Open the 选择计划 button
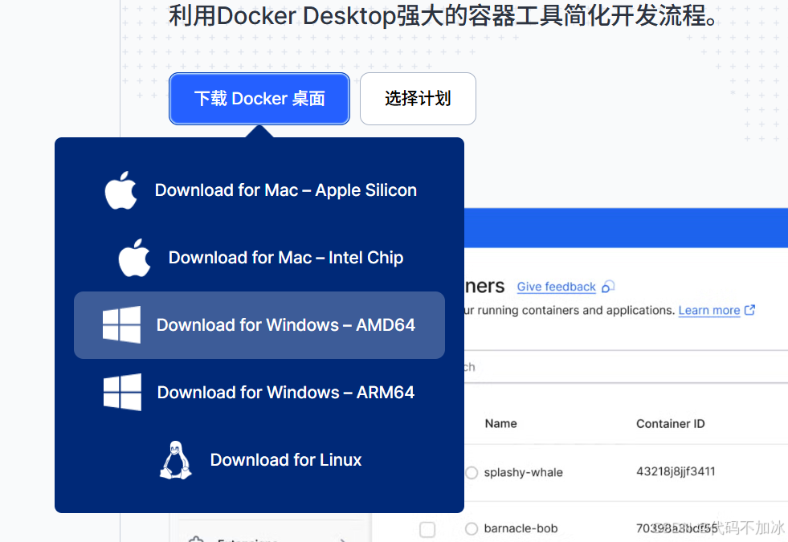 pos(418,99)
